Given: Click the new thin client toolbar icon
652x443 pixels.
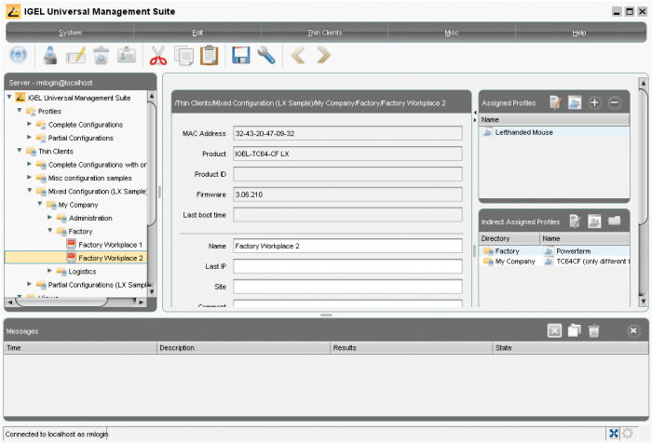Looking at the screenshot, I should point(50,55).
